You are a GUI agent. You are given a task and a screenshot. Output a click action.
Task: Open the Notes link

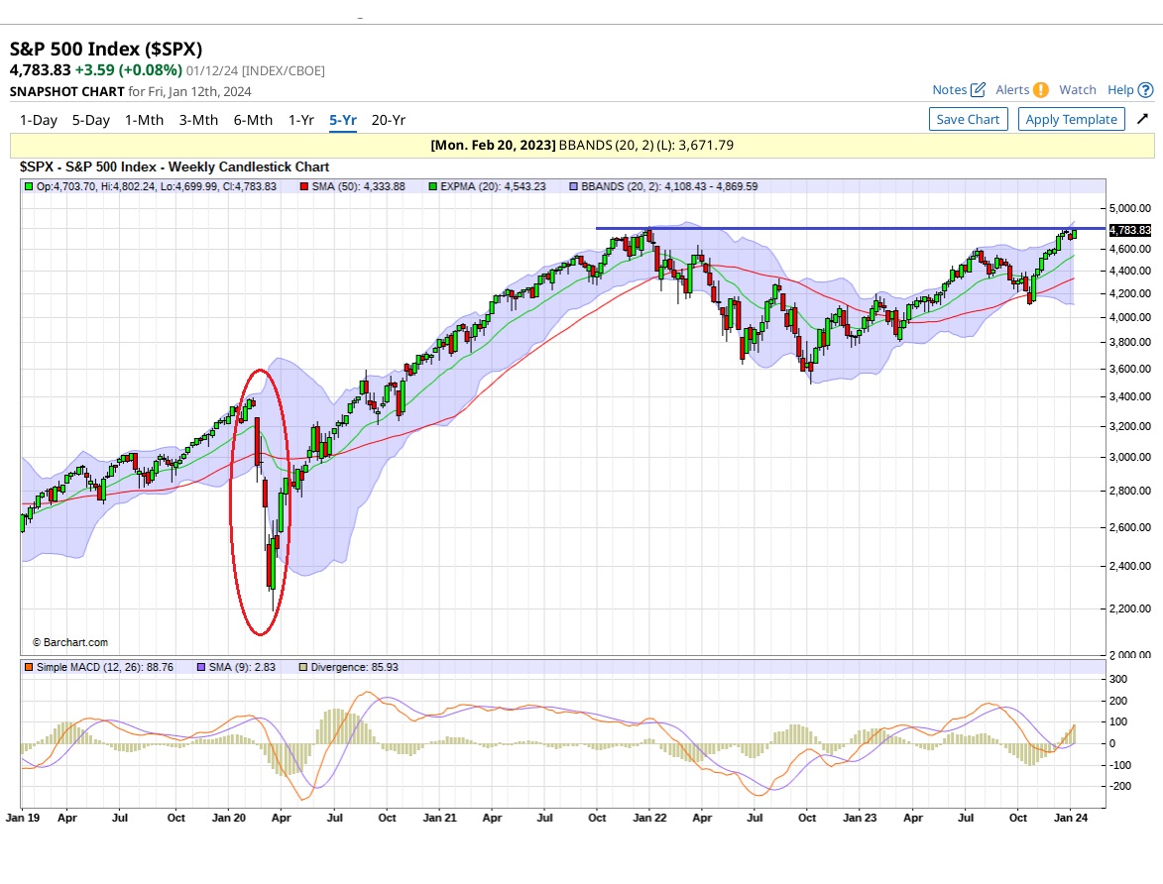[x=950, y=90]
